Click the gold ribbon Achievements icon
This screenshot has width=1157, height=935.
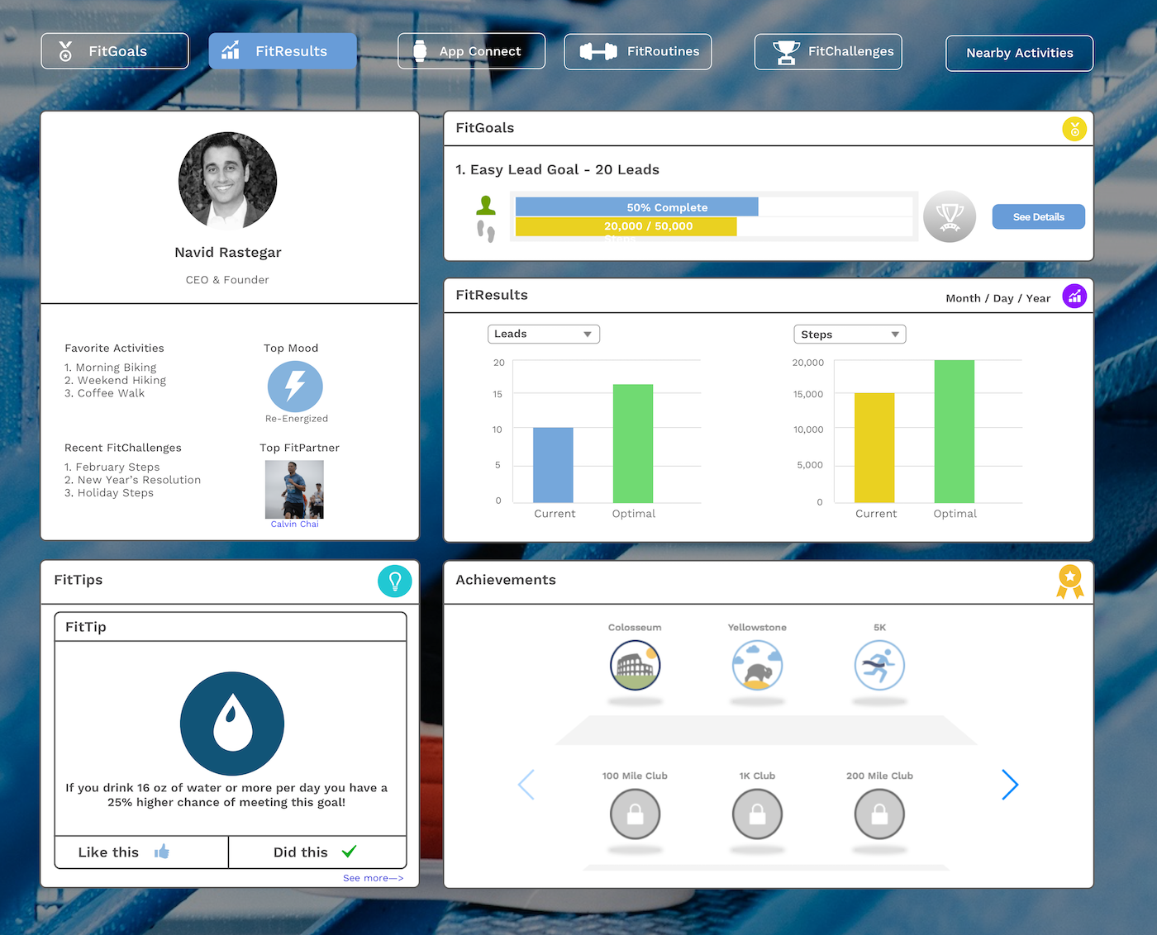tap(1070, 581)
